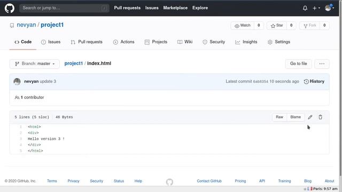Switch to the repository Pull requests tab
Viewport: 342px width, 192px height.
(x=87, y=42)
